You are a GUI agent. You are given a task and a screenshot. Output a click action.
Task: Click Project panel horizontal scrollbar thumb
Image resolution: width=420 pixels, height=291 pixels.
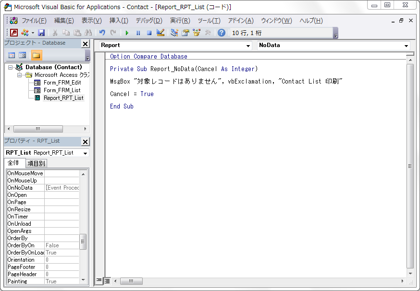pos(38,129)
